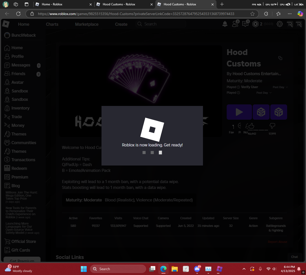Click the browser address bar URL
The height and width of the screenshot is (275, 306).
click(136, 14)
